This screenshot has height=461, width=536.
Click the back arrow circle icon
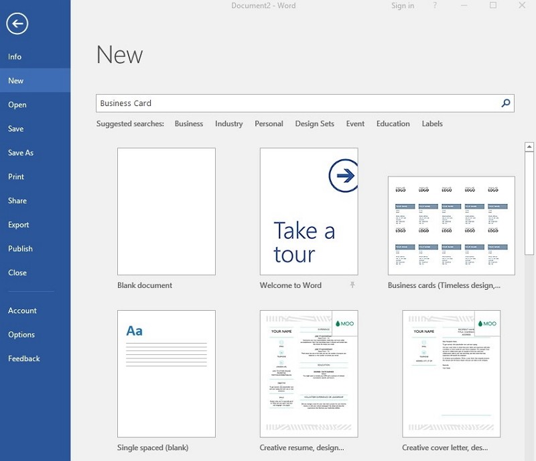coord(17,23)
